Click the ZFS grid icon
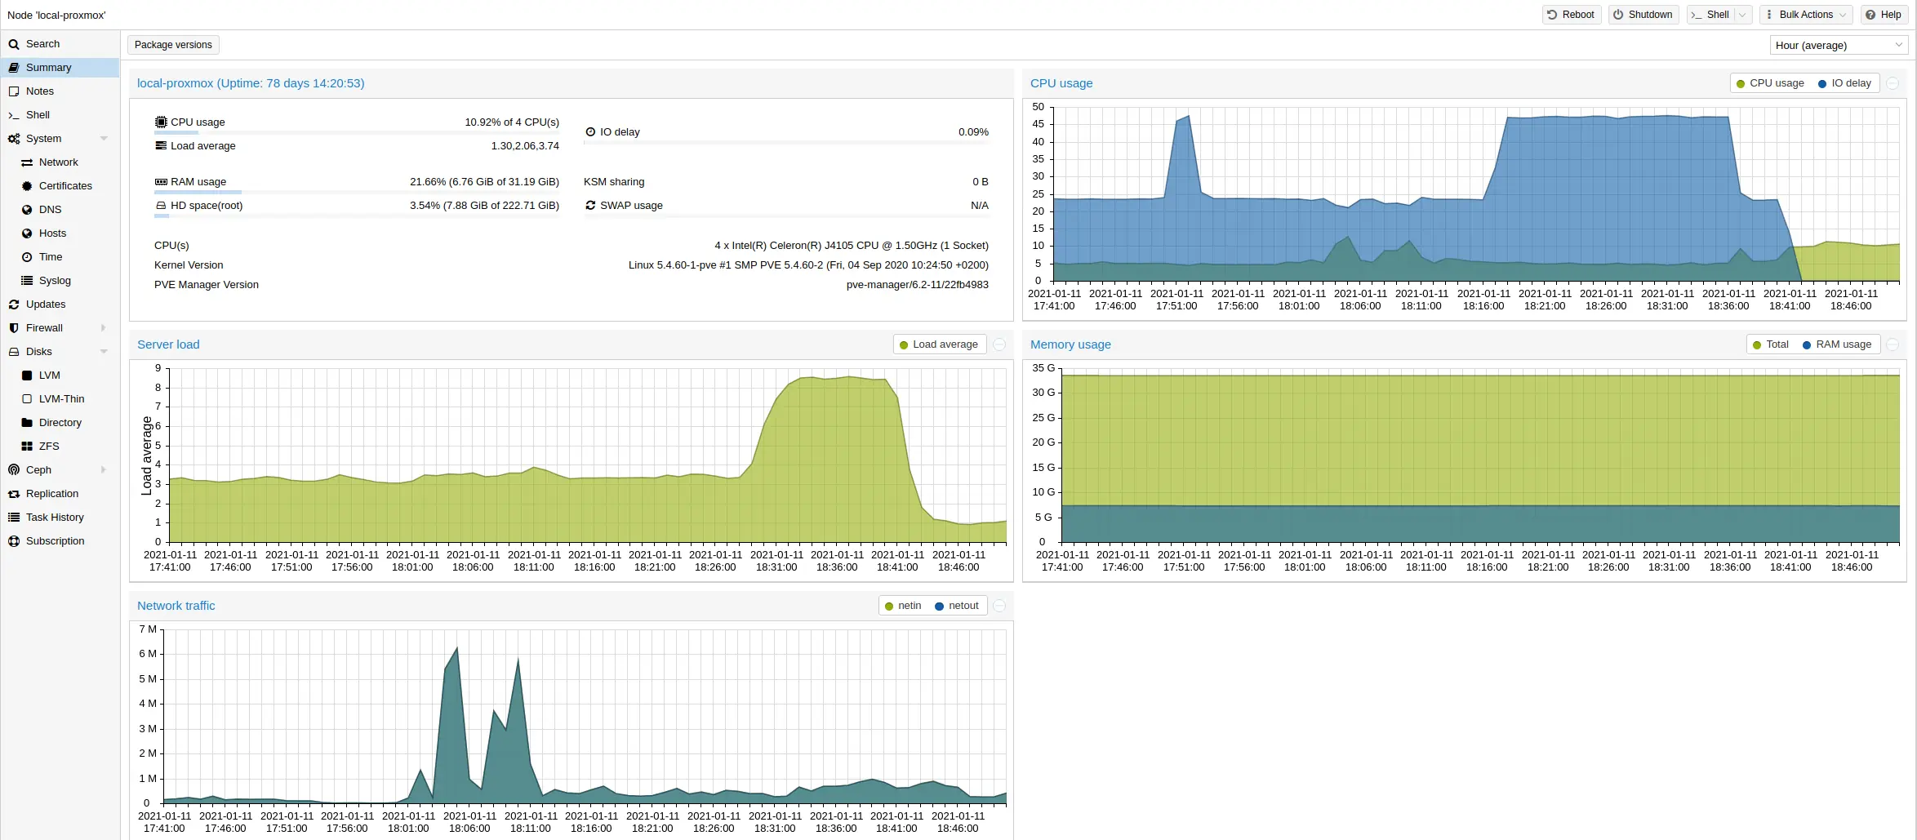This screenshot has width=1917, height=840. pyautogui.click(x=27, y=447)
